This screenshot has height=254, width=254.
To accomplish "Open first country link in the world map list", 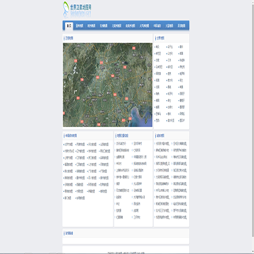I will point(157,47).
